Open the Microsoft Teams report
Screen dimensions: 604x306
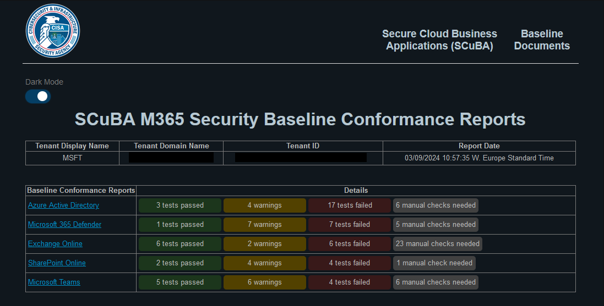54,282
